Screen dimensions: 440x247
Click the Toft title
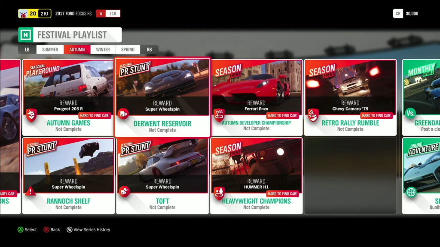coord(162,201)
